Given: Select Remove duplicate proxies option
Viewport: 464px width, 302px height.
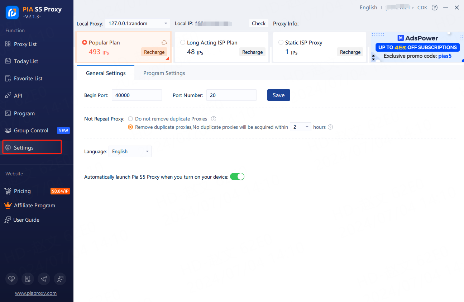Looking at the screenshot, I should point(130,127).
